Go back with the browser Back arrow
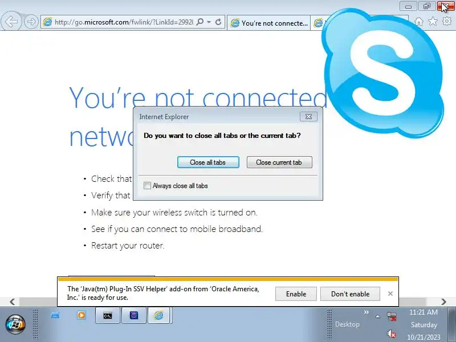 [x=11, y=21]
